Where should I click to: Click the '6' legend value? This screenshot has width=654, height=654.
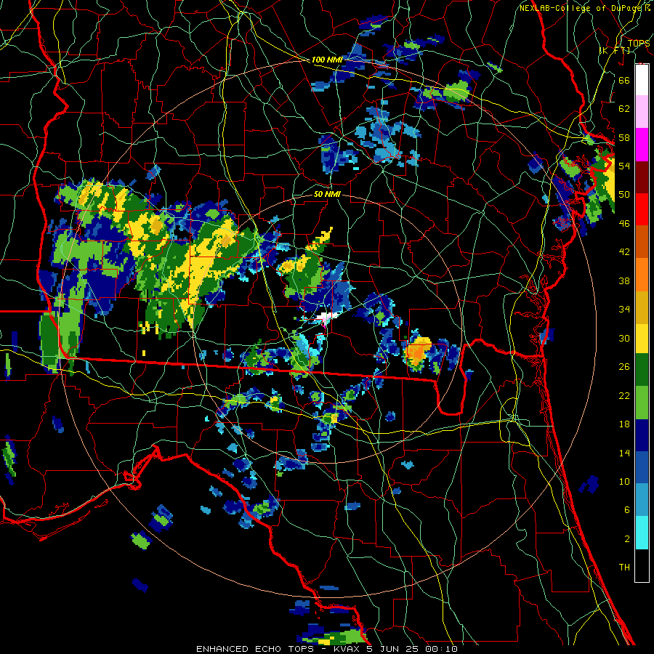pyautogui.click(x=626, y=510)
